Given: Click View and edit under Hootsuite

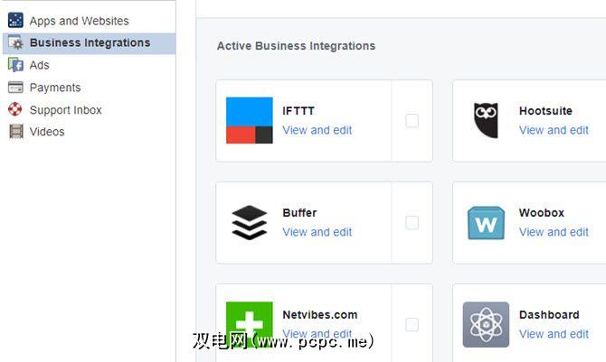Looking at the screenshot, I should click(554, 130).
